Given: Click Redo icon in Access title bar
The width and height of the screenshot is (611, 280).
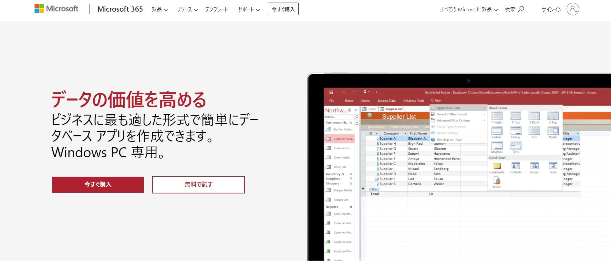Looking at the screenshot, I should click(x=355, y=92).
